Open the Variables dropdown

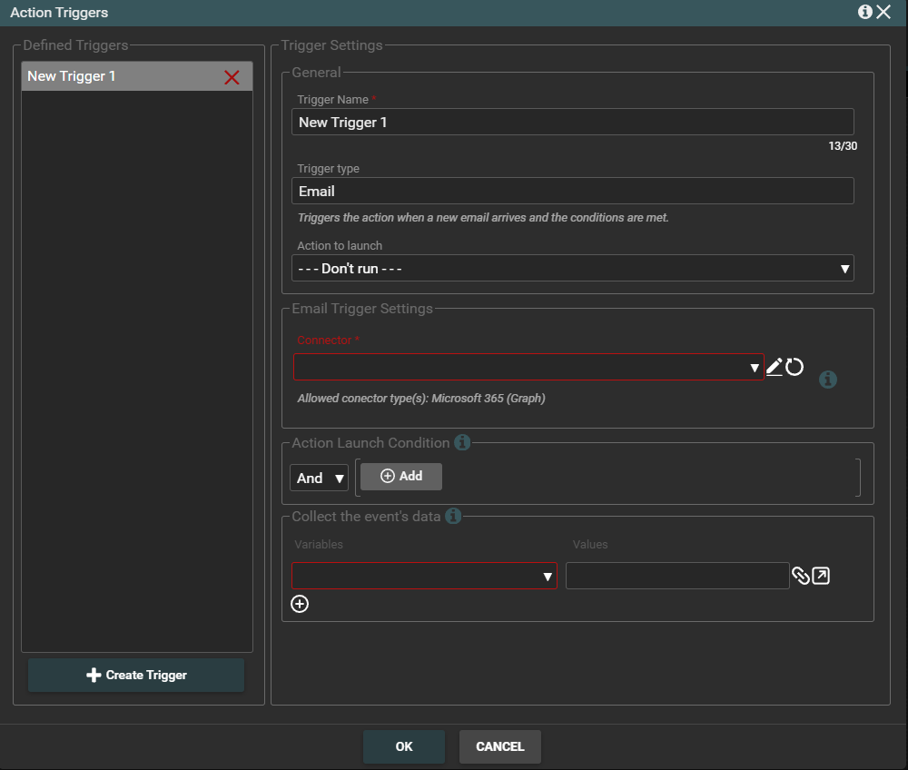coord(424,576)
